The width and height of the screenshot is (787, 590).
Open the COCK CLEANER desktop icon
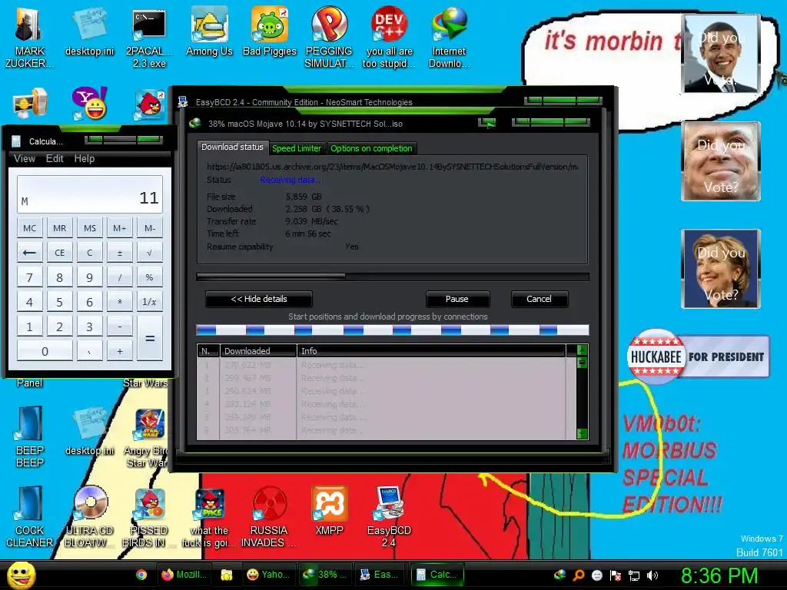coord(30,517)
